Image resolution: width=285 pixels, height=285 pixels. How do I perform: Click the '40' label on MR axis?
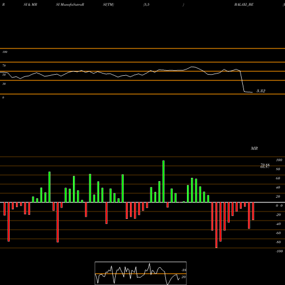click(x=278, y=188)
